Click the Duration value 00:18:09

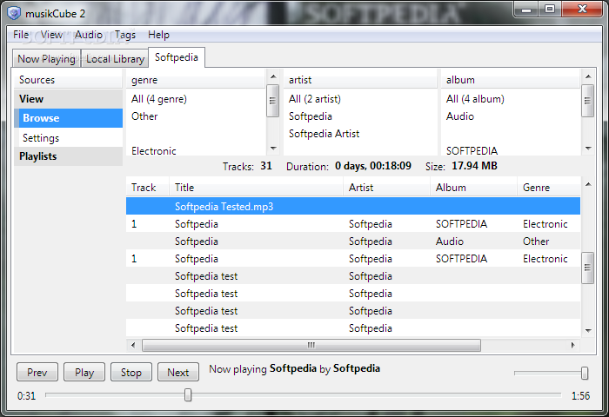click(391, 166)
